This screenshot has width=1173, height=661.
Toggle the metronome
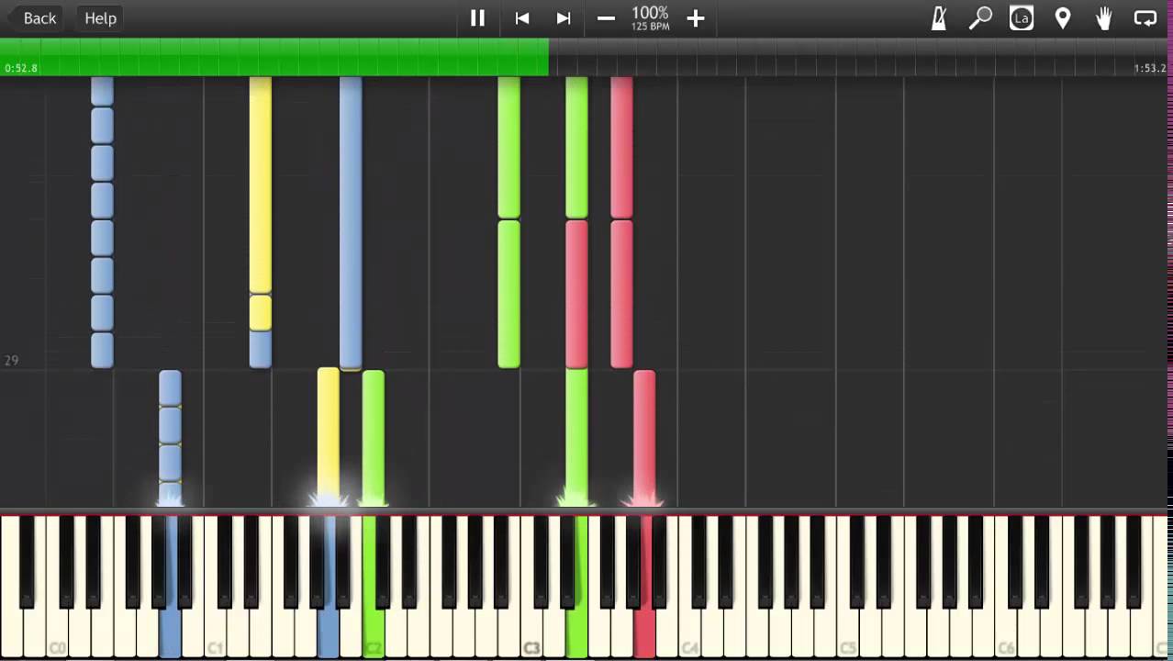pos(938,18)
